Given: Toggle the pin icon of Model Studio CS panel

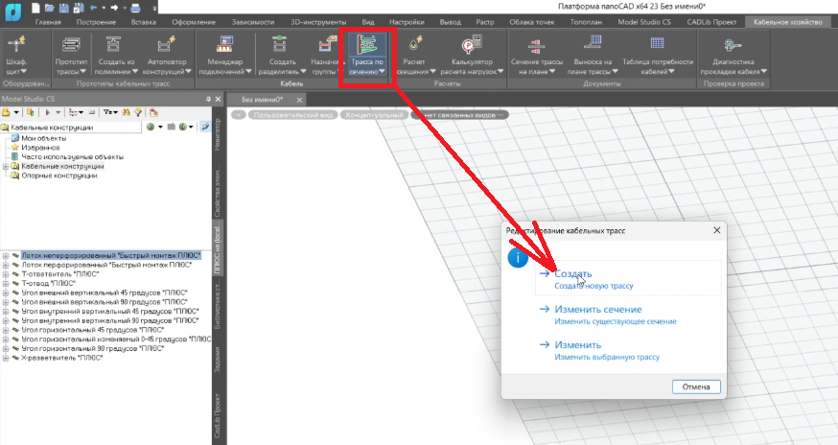Looking at the screenshot, I should click(x=208, y=99).
